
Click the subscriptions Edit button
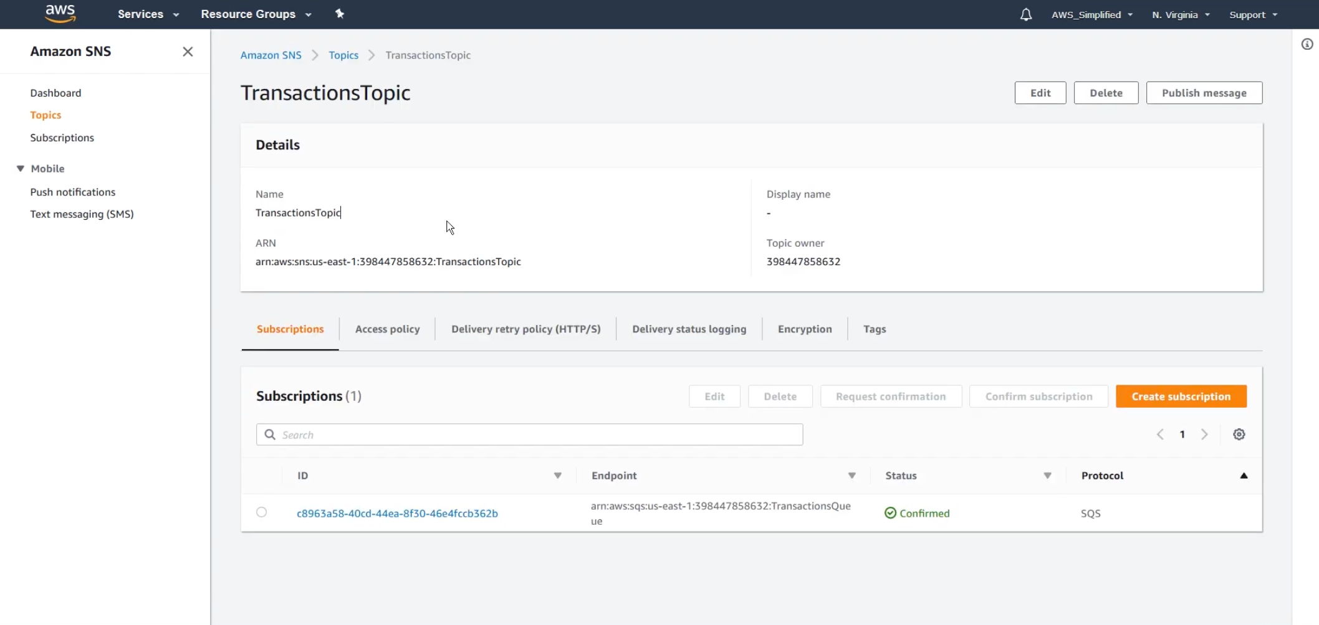tap(714, 397)
